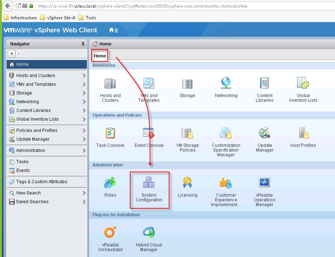Expand Storage navigator arrow
Image resolution: width=335 pixels, height=257 pixels.
click(84, 93)
